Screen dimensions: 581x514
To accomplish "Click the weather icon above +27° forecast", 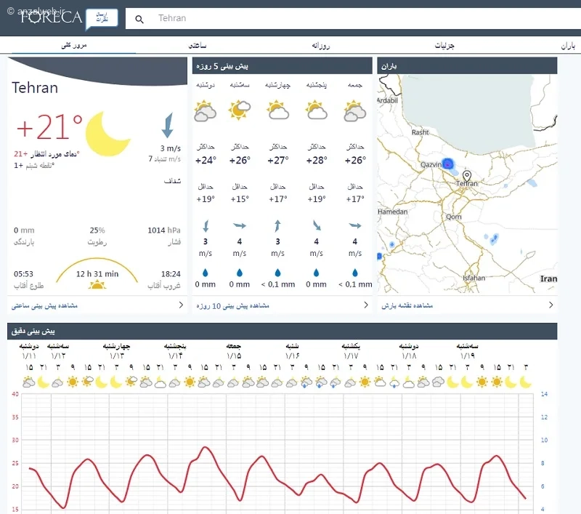I will point(277,110).
